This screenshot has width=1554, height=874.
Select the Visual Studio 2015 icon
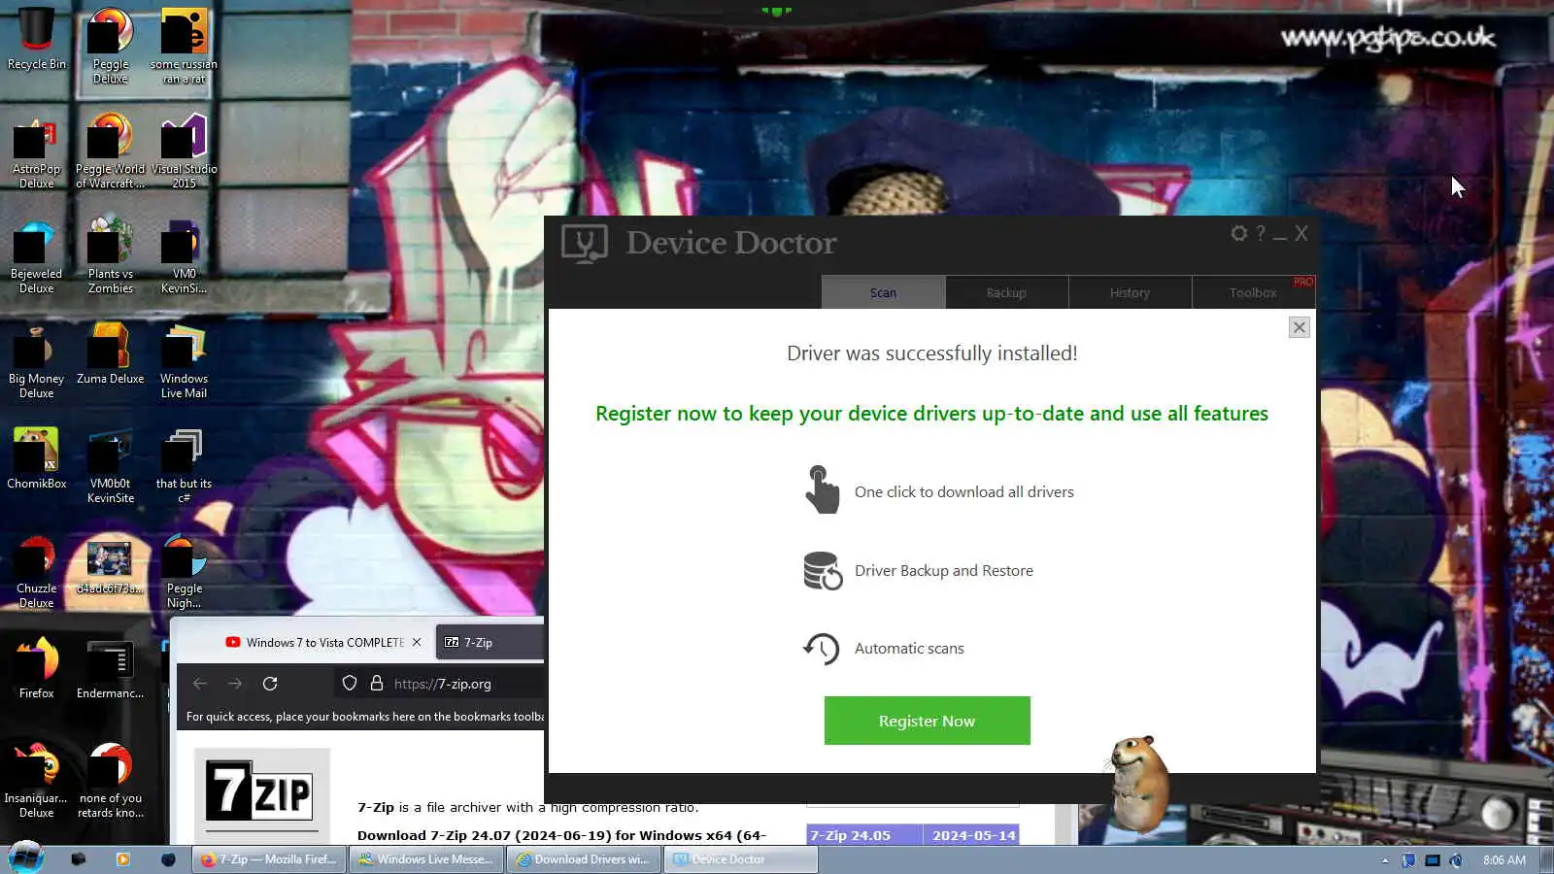click(x=184, y=151)
